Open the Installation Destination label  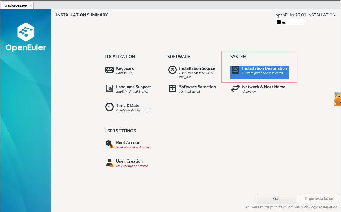(264, 68)
